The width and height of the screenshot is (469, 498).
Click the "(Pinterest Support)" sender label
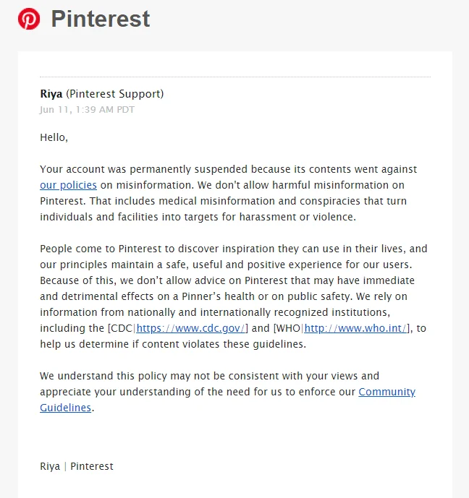point(114,94)
